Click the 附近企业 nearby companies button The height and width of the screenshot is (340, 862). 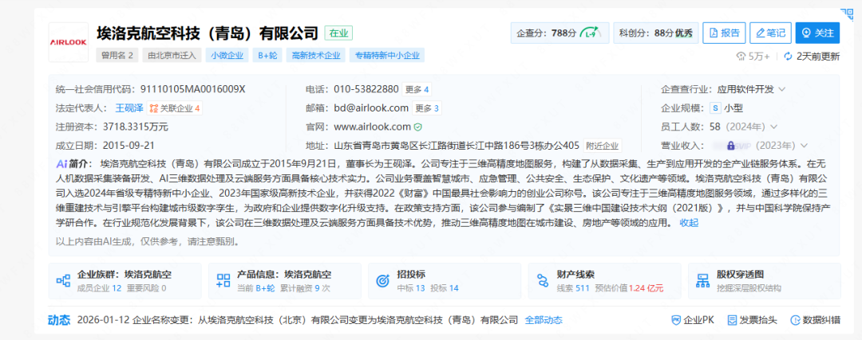[x=603, y=146]
